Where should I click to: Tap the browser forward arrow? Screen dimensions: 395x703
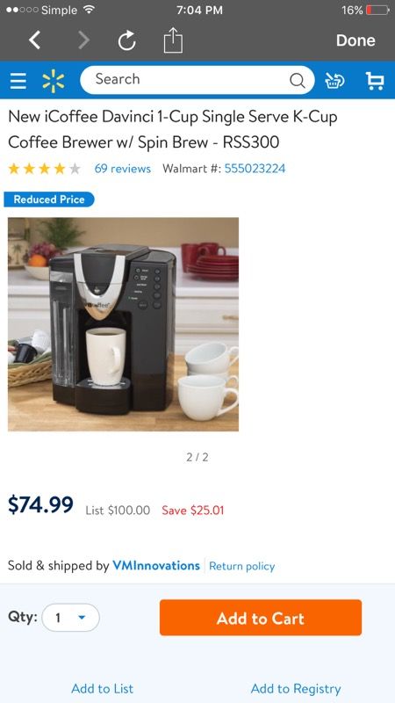pyautogui.click(x=83, y=40)
